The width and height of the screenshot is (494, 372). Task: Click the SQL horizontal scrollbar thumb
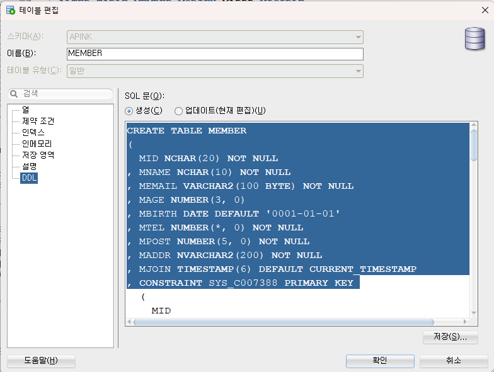[284, 322]
